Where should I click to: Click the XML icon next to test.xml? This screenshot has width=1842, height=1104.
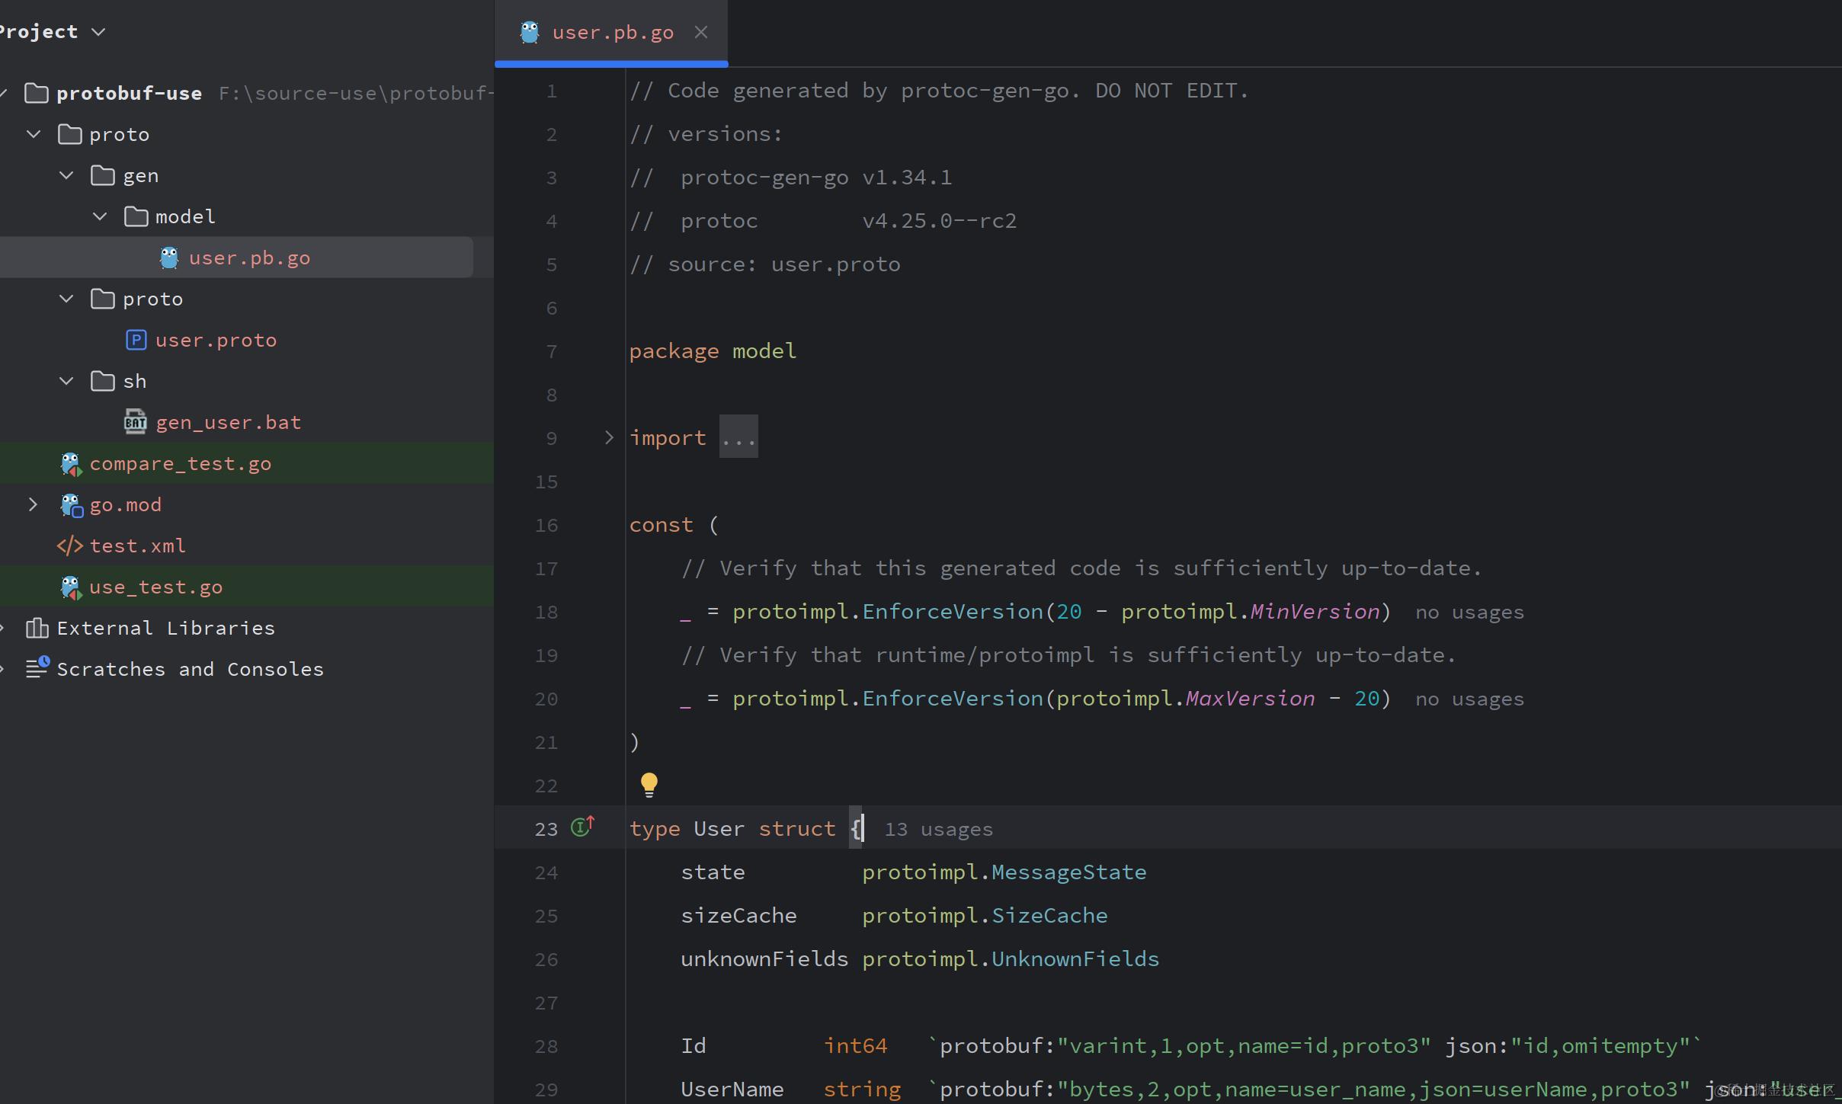tap(70, 546)
